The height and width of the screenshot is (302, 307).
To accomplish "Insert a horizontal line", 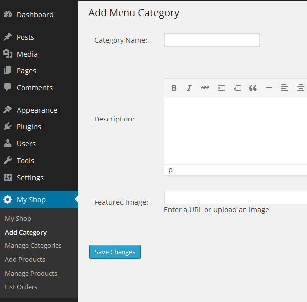I will [x=269, y=88].
